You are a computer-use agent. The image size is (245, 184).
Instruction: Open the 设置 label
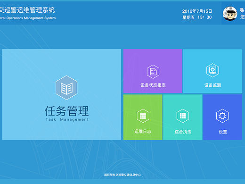[223, 132]
